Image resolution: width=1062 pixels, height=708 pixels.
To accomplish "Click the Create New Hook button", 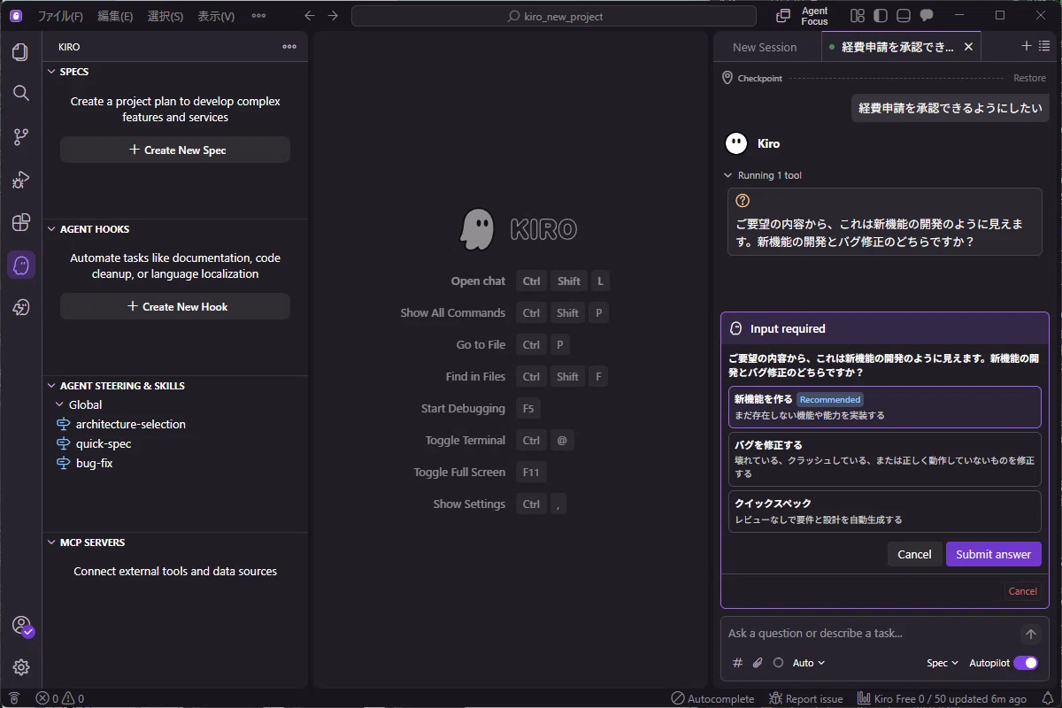I will tap(175, 306).
